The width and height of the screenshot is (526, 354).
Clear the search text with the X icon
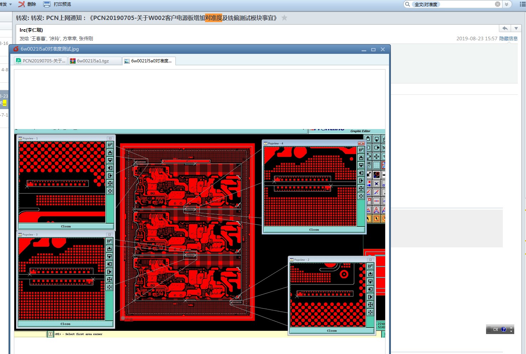pyautogui.click(x=497, y=4)
